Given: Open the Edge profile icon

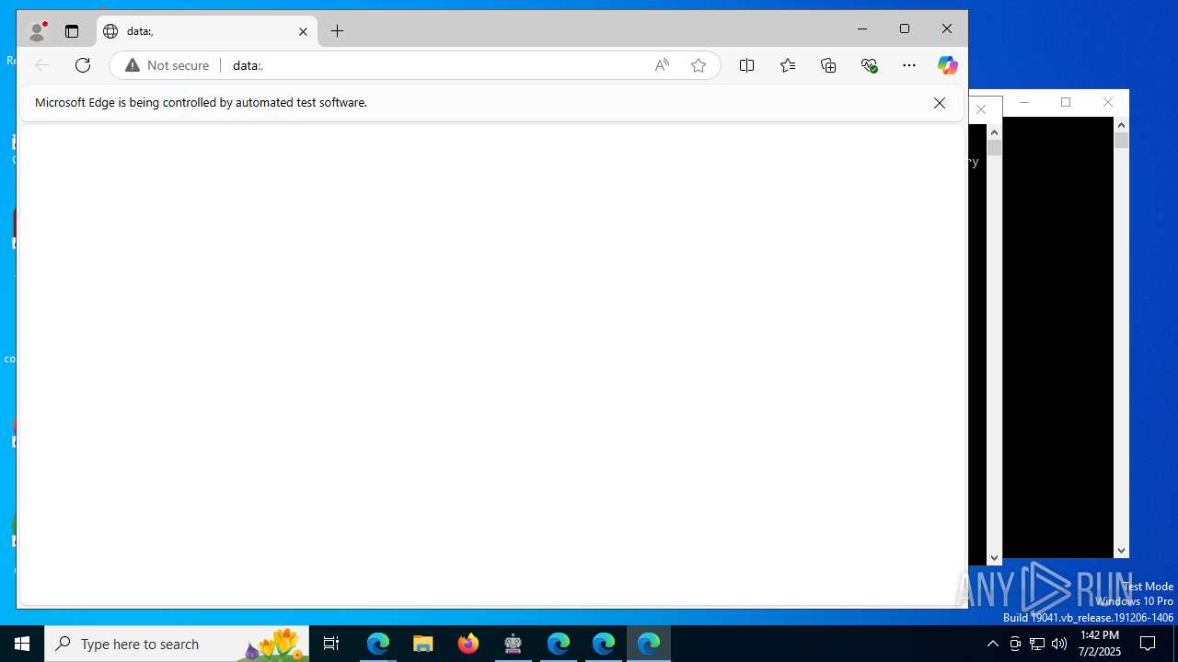Looking at the screenshot, I should pyautogui.click(x=38, y=31).
